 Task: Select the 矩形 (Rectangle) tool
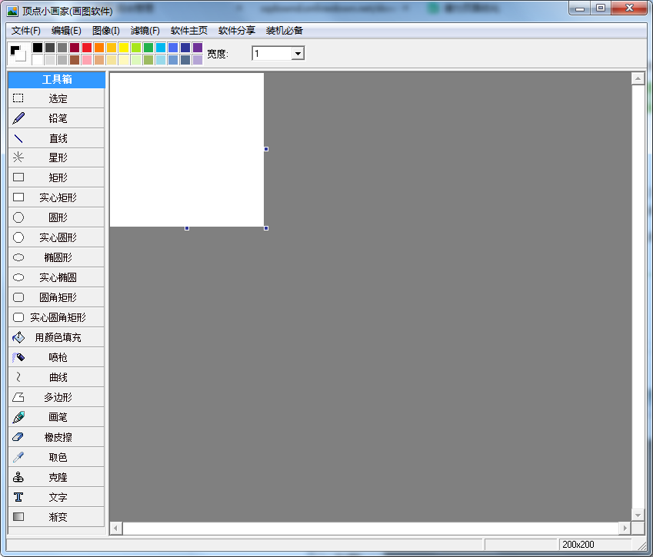55,177
